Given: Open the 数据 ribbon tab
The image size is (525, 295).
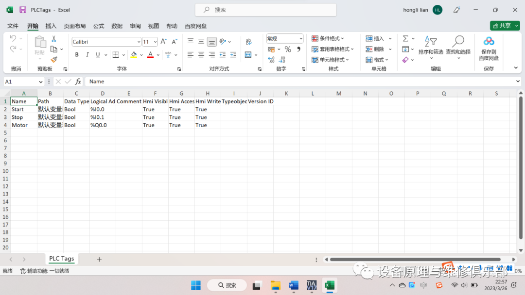Looking at the screenshot, I should click(x=117, y=26).
